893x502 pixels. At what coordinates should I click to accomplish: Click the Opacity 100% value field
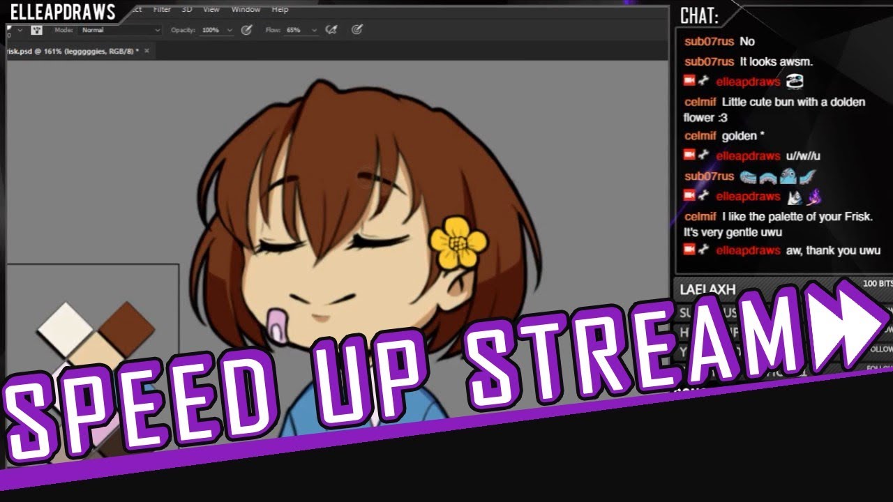[x=210, y=31]
